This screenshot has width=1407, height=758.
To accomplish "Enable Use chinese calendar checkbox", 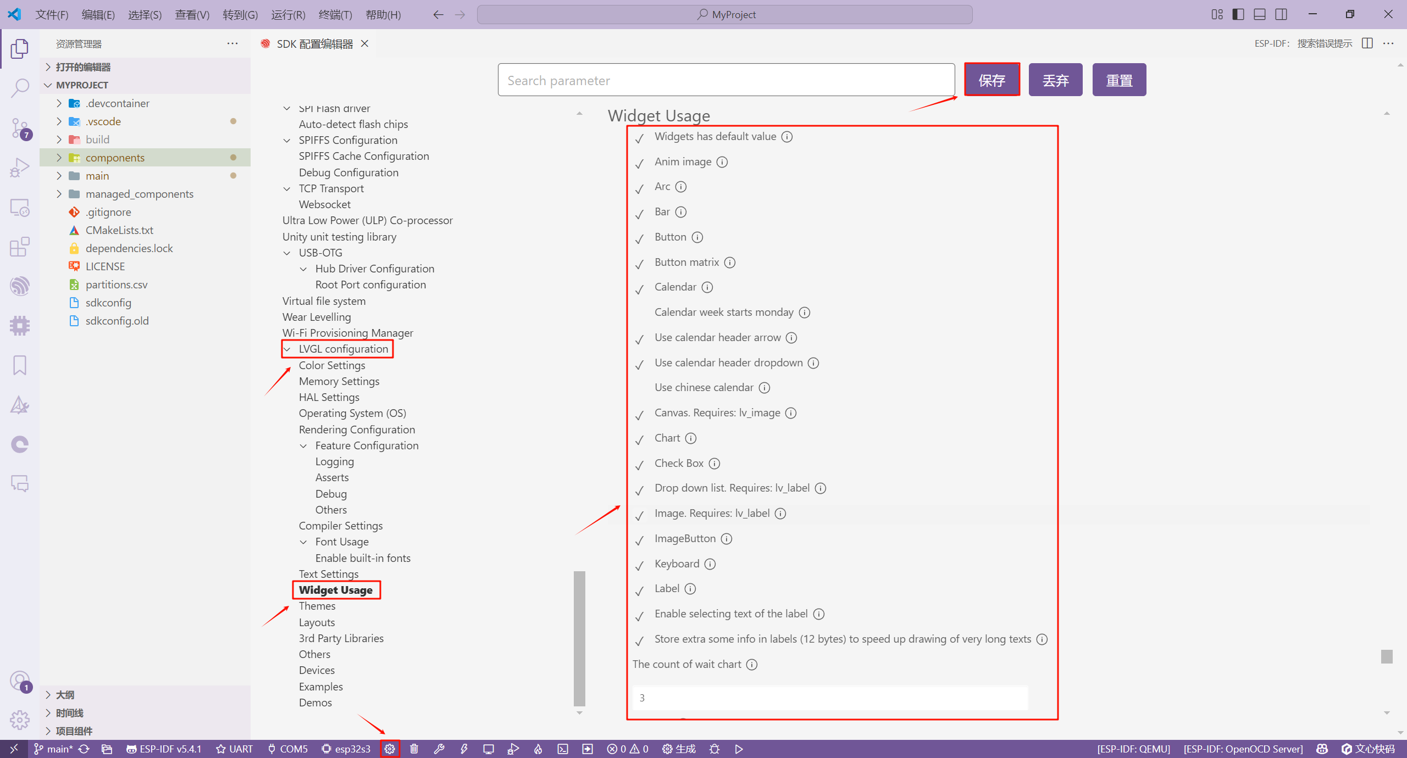I will (x=639, y=388).
